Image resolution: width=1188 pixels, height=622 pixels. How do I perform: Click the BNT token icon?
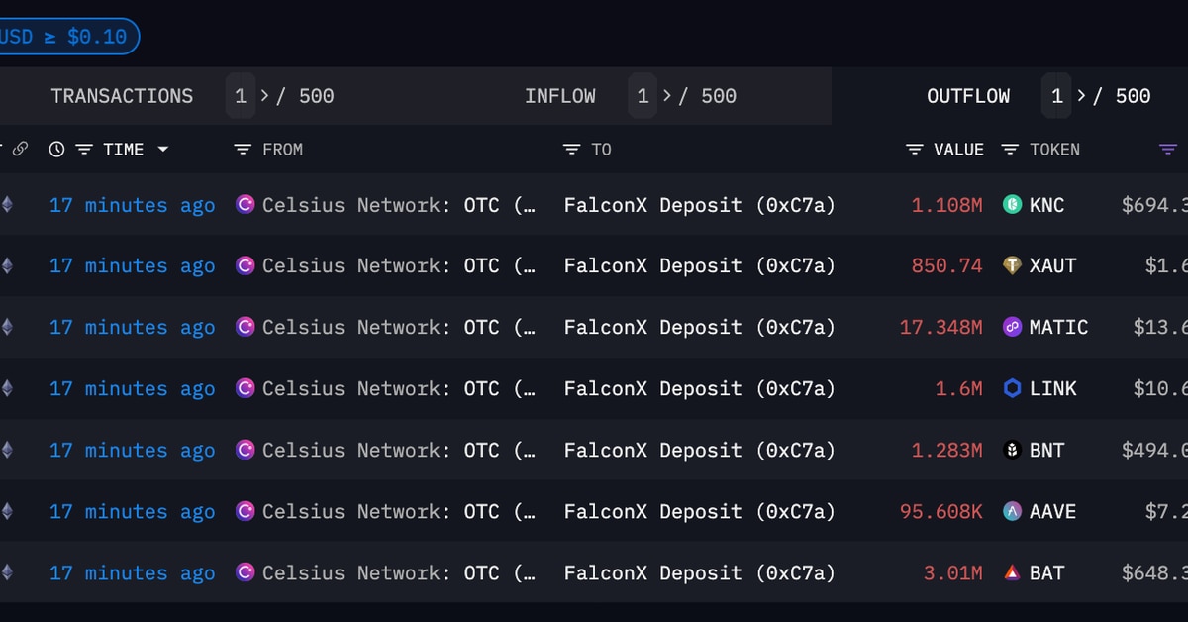tap(1012, 450)
